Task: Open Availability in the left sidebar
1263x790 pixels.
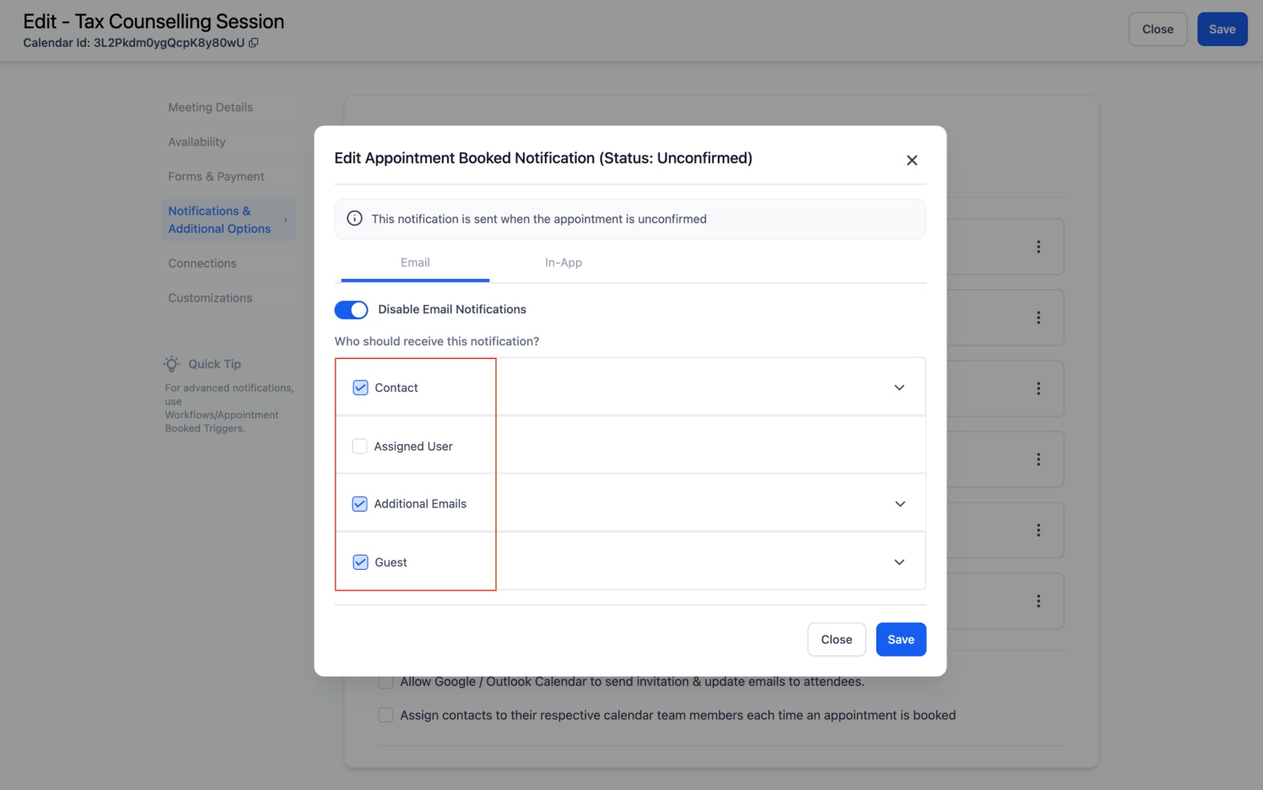Action: (x=197, y=142)
